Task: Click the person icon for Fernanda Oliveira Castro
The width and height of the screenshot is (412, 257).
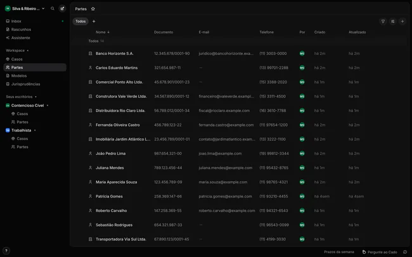Action: pos(91,125)
